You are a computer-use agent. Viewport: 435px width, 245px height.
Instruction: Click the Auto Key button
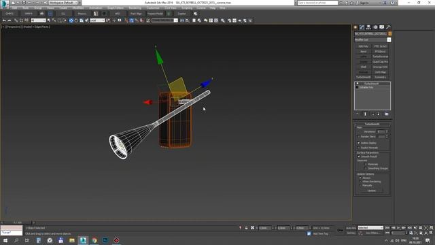click(351, 228)
